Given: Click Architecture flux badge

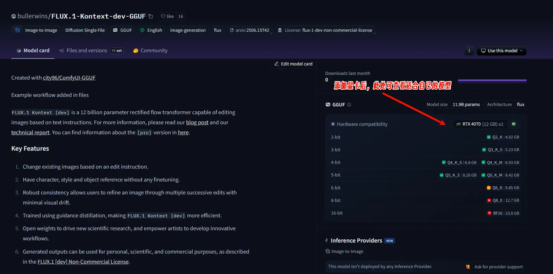Looking at the screenshot, I should tap(506, 104).
